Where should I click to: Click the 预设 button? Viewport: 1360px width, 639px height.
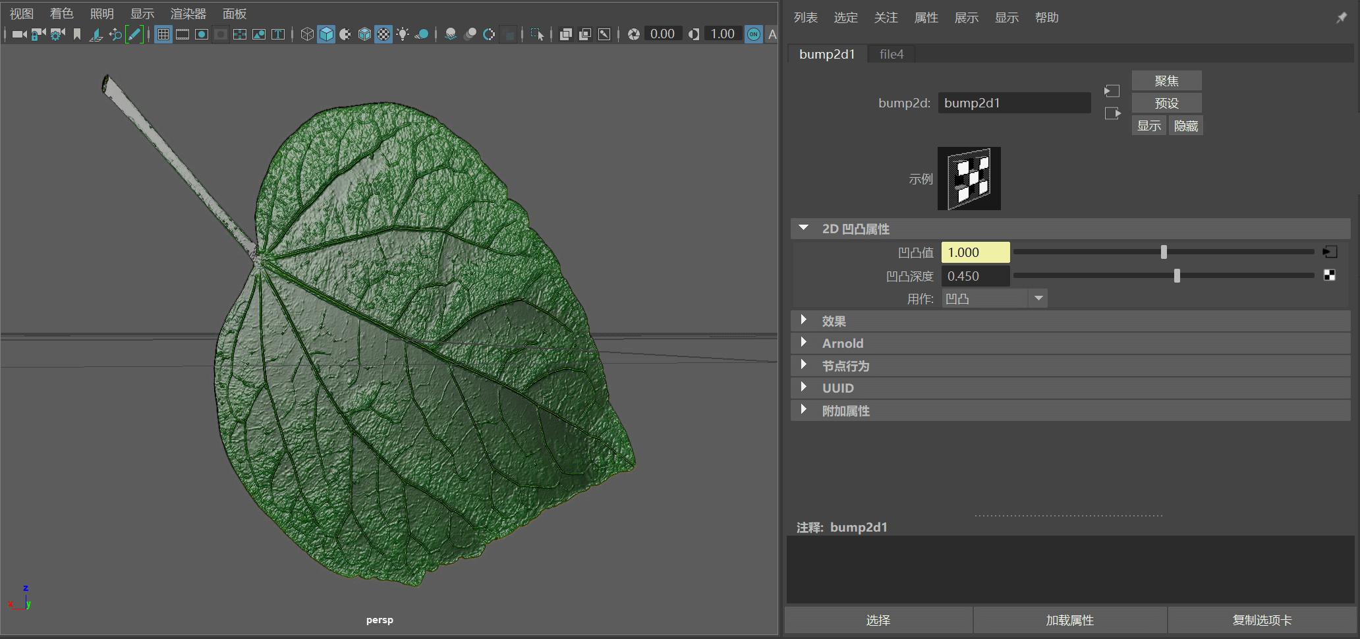tap(1167, 103)
